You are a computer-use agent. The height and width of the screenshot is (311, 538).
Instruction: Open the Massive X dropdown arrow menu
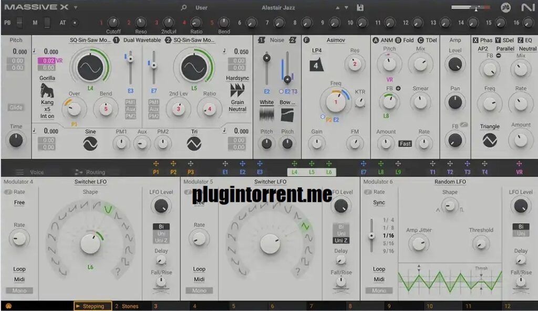click(76, 7)
